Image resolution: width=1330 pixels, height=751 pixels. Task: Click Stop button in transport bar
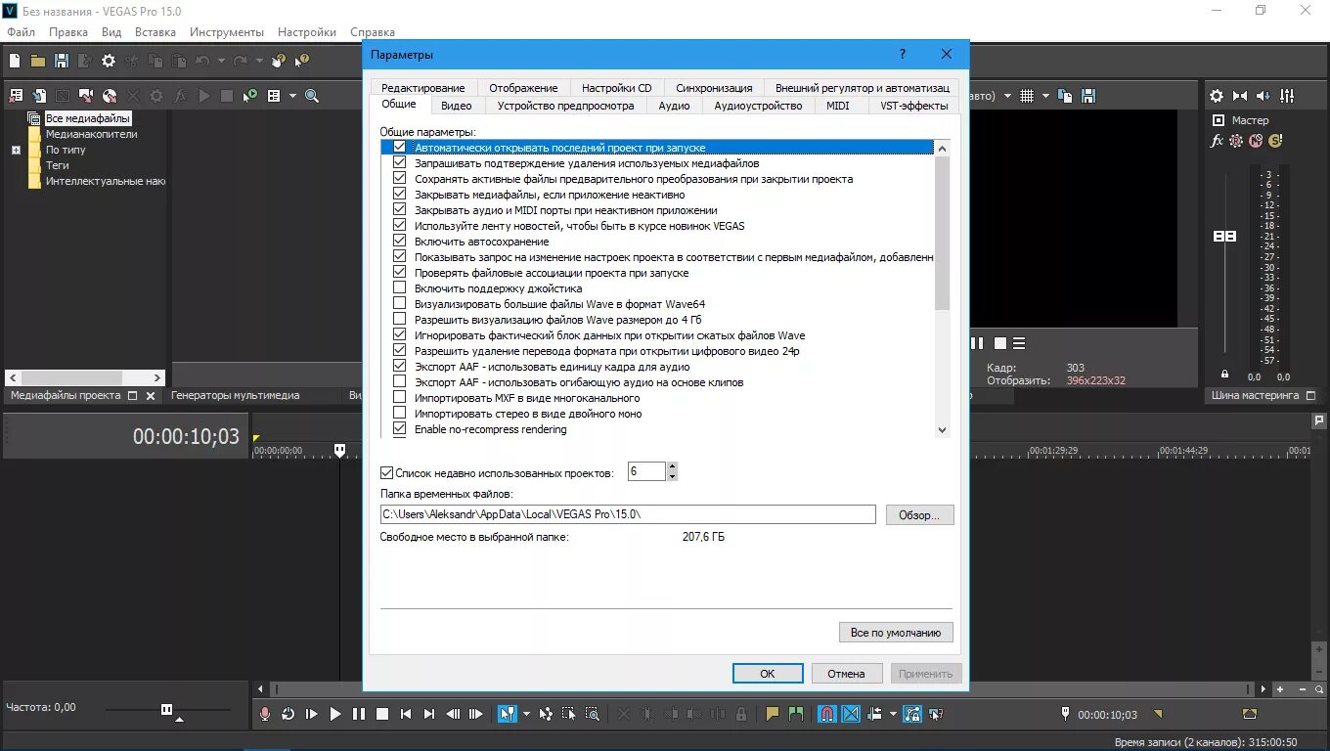(381, 714)
